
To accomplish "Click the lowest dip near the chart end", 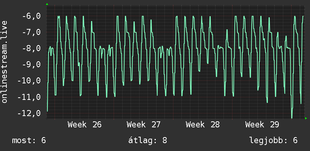I will pyautogui.click(x=292, y=118).
